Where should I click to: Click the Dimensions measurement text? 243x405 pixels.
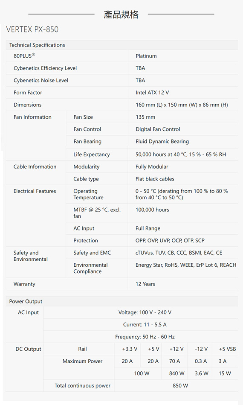[x=182, y=105]
